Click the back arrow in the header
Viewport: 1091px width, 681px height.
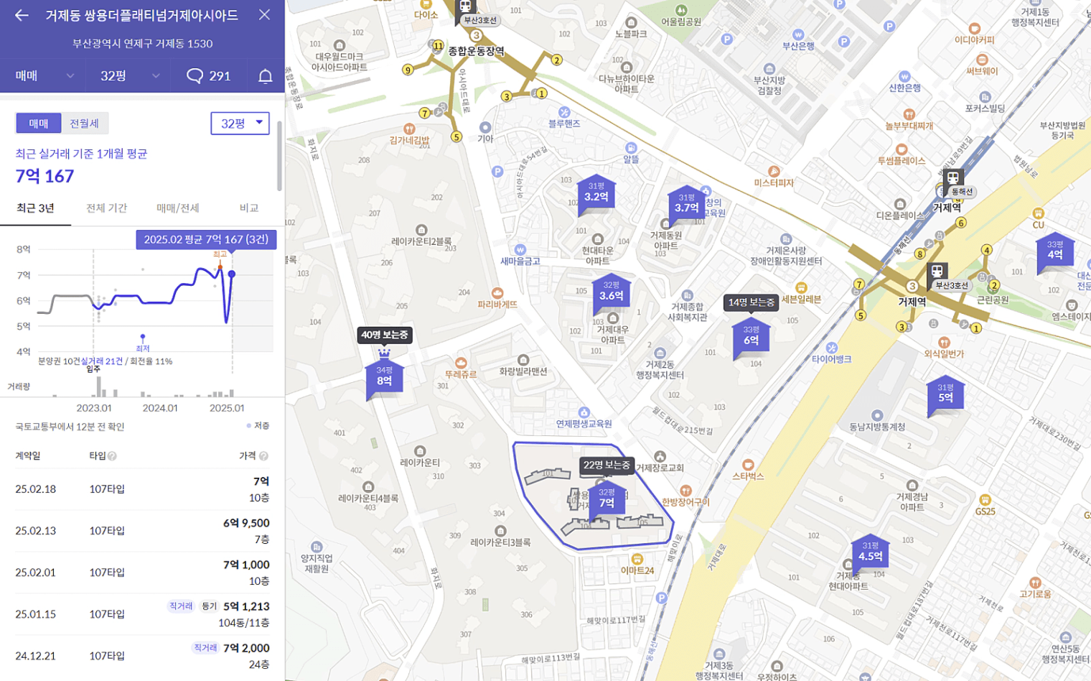pos(22,15)
